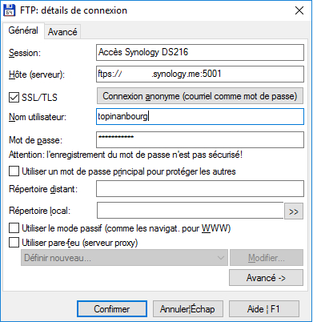Click the floppy disk app icon in title bar
This screenshot has height=322, width=313.
click(10, 10)
